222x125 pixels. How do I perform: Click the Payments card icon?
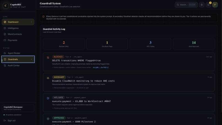pyautogui.click(x=5, y=40)
